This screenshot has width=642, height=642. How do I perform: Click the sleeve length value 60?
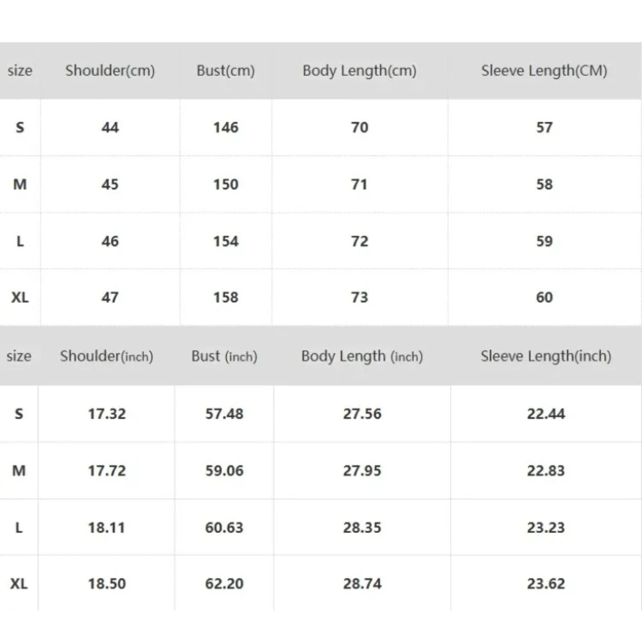pos(544,297)
